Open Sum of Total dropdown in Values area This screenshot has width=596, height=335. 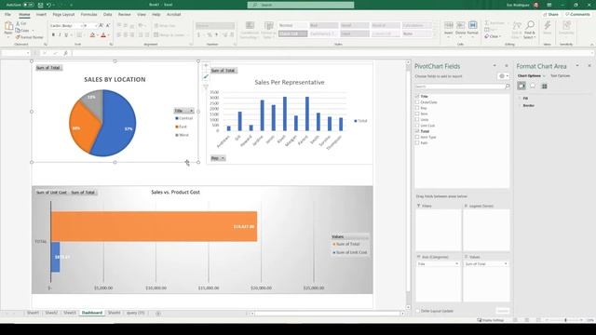(506, 263)
